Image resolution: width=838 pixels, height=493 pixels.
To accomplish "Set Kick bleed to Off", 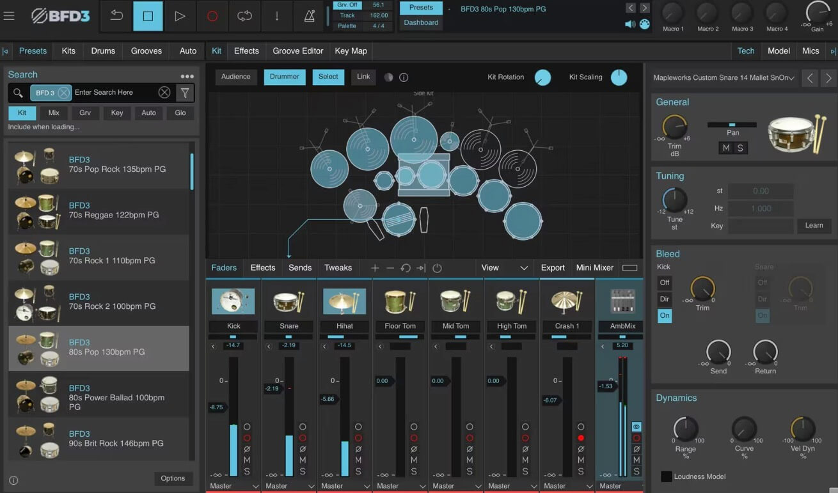I will (665, 283).
